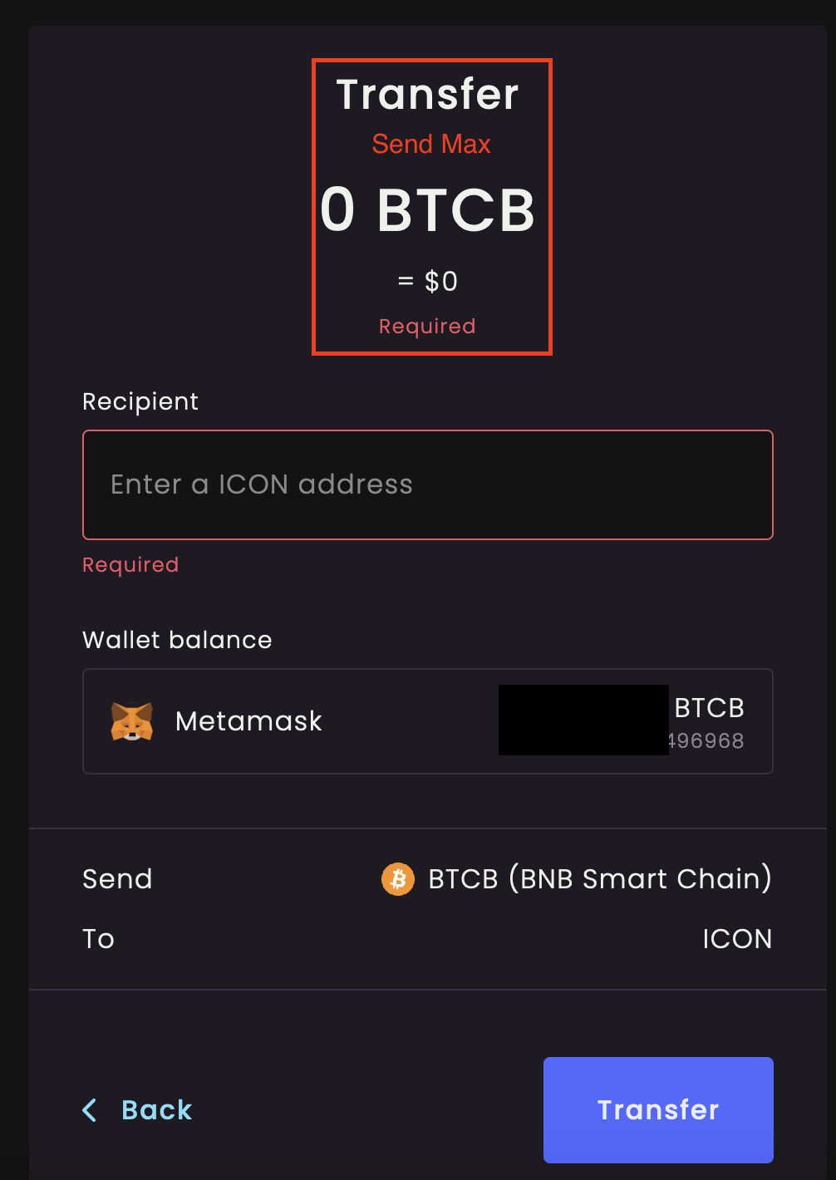This screenshot has width=836, height=1180.
Task: Click Back to return to previous screen
Action: click(x=156, y=1110)
